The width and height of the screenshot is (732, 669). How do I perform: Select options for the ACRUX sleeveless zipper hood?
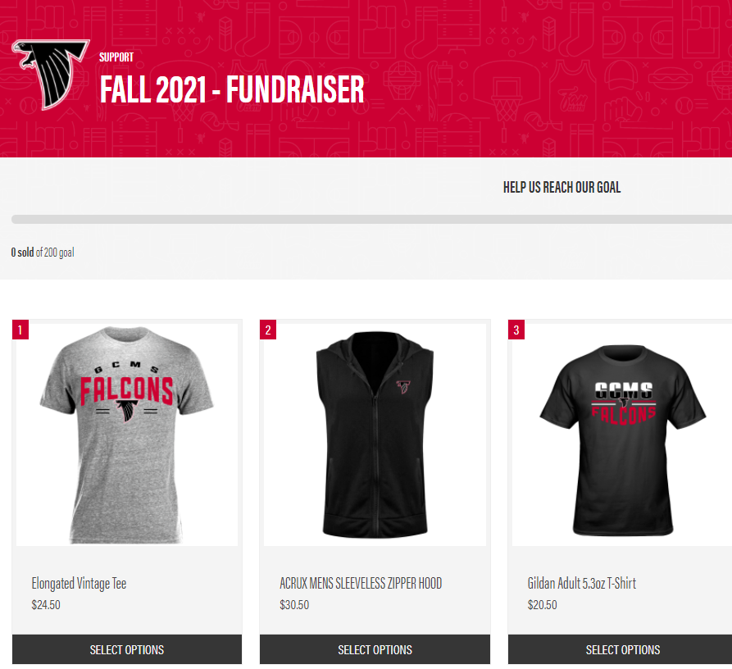[375, 649]
